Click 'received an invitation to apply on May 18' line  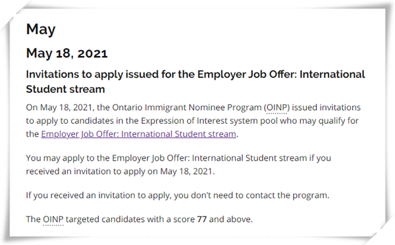pyautogui.click(x=120, y=171)
